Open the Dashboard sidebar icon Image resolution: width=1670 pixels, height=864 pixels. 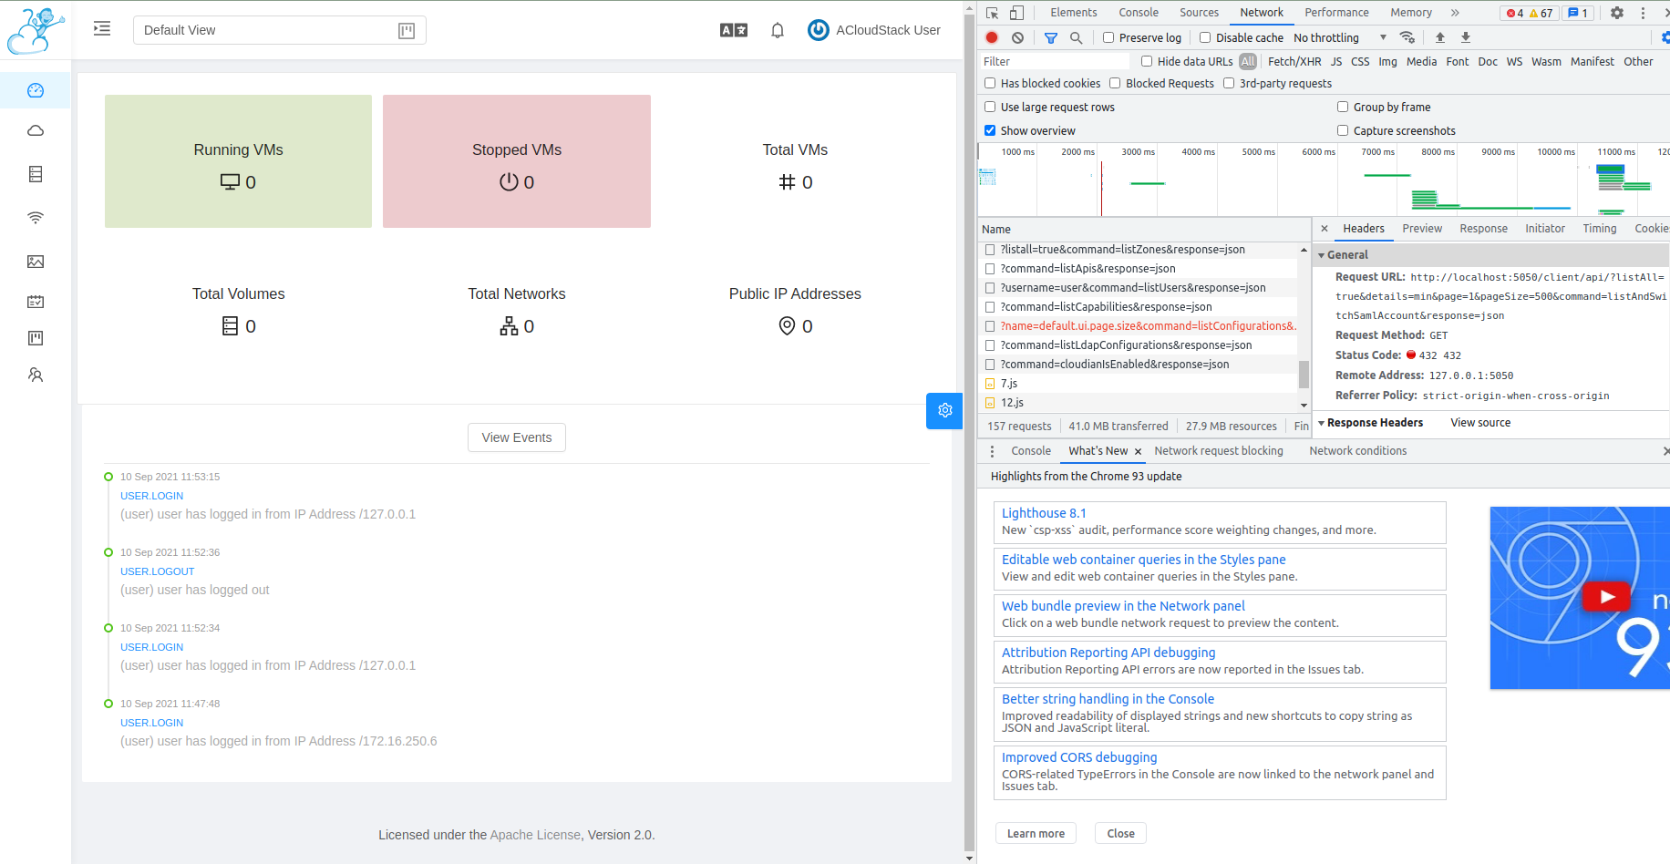click(x=36, y=90)
